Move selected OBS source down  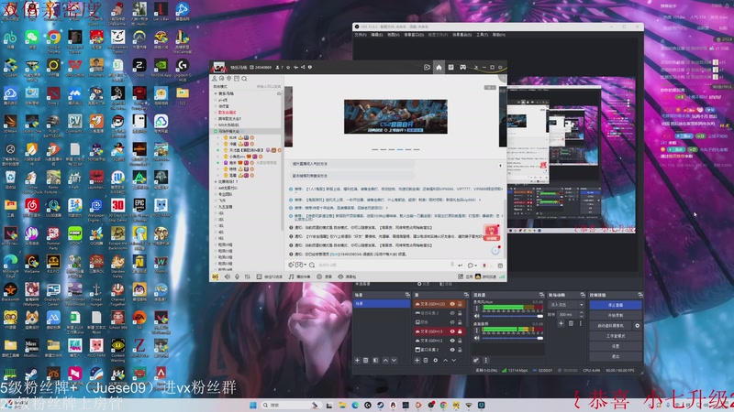(453, 360)
